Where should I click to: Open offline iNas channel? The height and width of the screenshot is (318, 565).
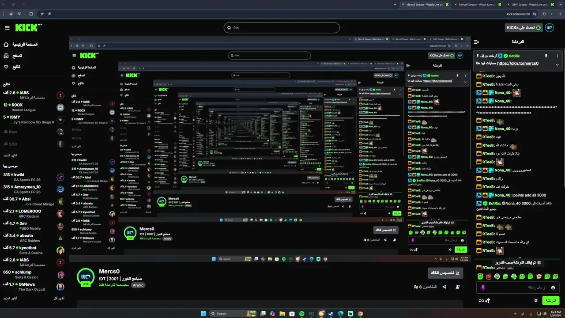click(x=33, y=132)
